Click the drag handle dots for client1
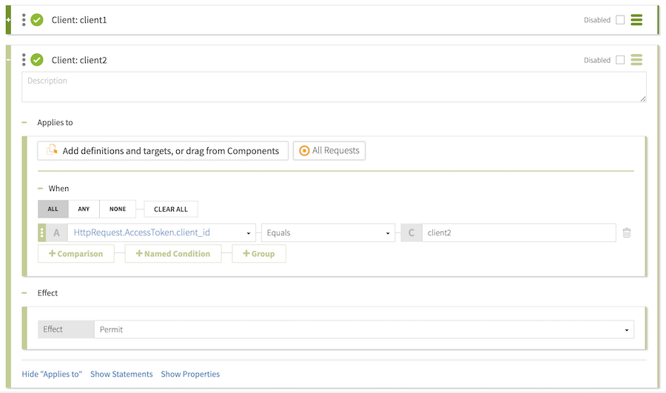Screen dimensions: 666x393 click(24, 20)
